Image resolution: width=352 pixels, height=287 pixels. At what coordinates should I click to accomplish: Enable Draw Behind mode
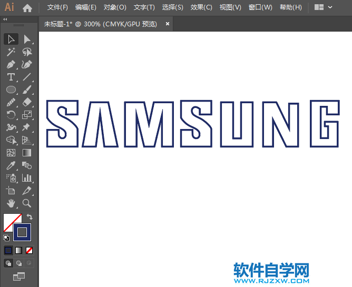click(19, 263)
